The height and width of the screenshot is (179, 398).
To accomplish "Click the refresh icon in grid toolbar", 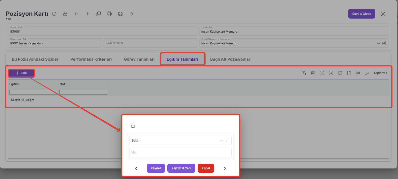I will tap(340, 73).
